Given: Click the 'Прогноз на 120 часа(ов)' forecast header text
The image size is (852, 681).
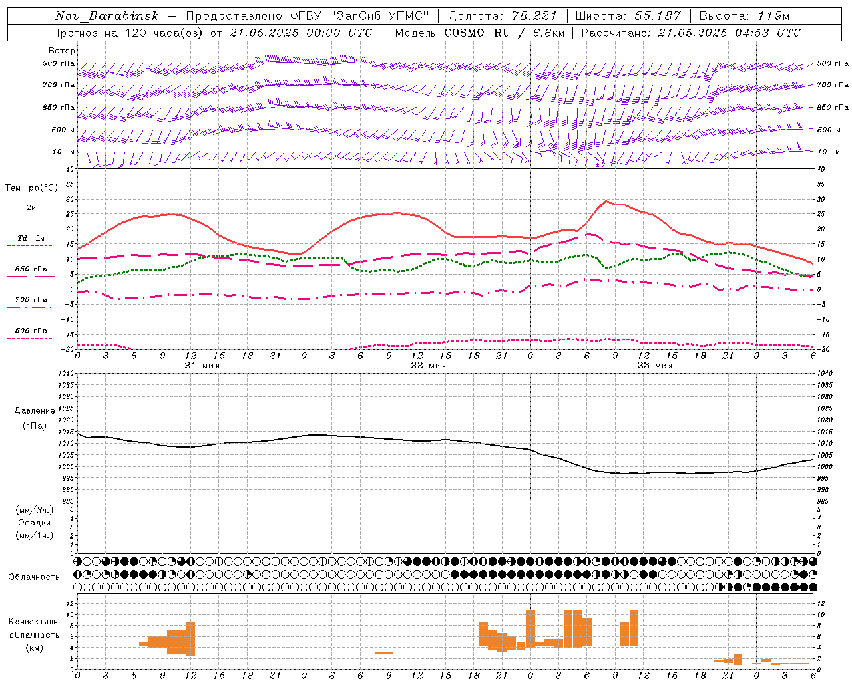Looking at the screenshot, I should click(128, 33).
